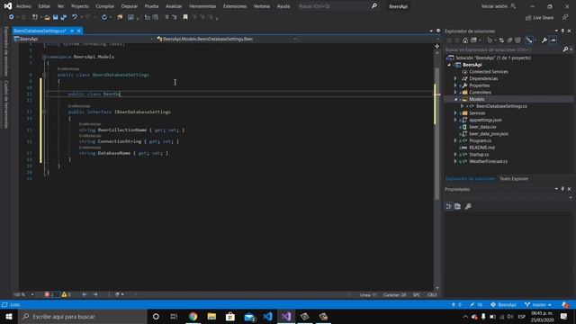Viewport: 576px width, 324px height.
Task: Select BeersDatabaseSettings.cs in Solution Explorer
Action: tap(501, 106)
